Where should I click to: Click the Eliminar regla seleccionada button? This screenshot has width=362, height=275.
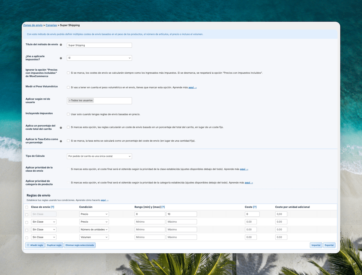tap(80, 245)
